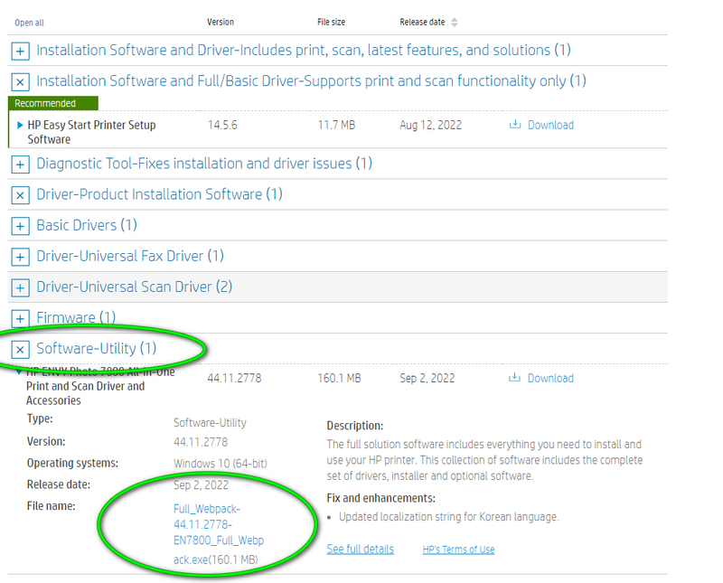Toggle the triangle beside HP Easy Start Printer Setup
The height and width of the screenshot is (583, 723).
tap(20, 125)
